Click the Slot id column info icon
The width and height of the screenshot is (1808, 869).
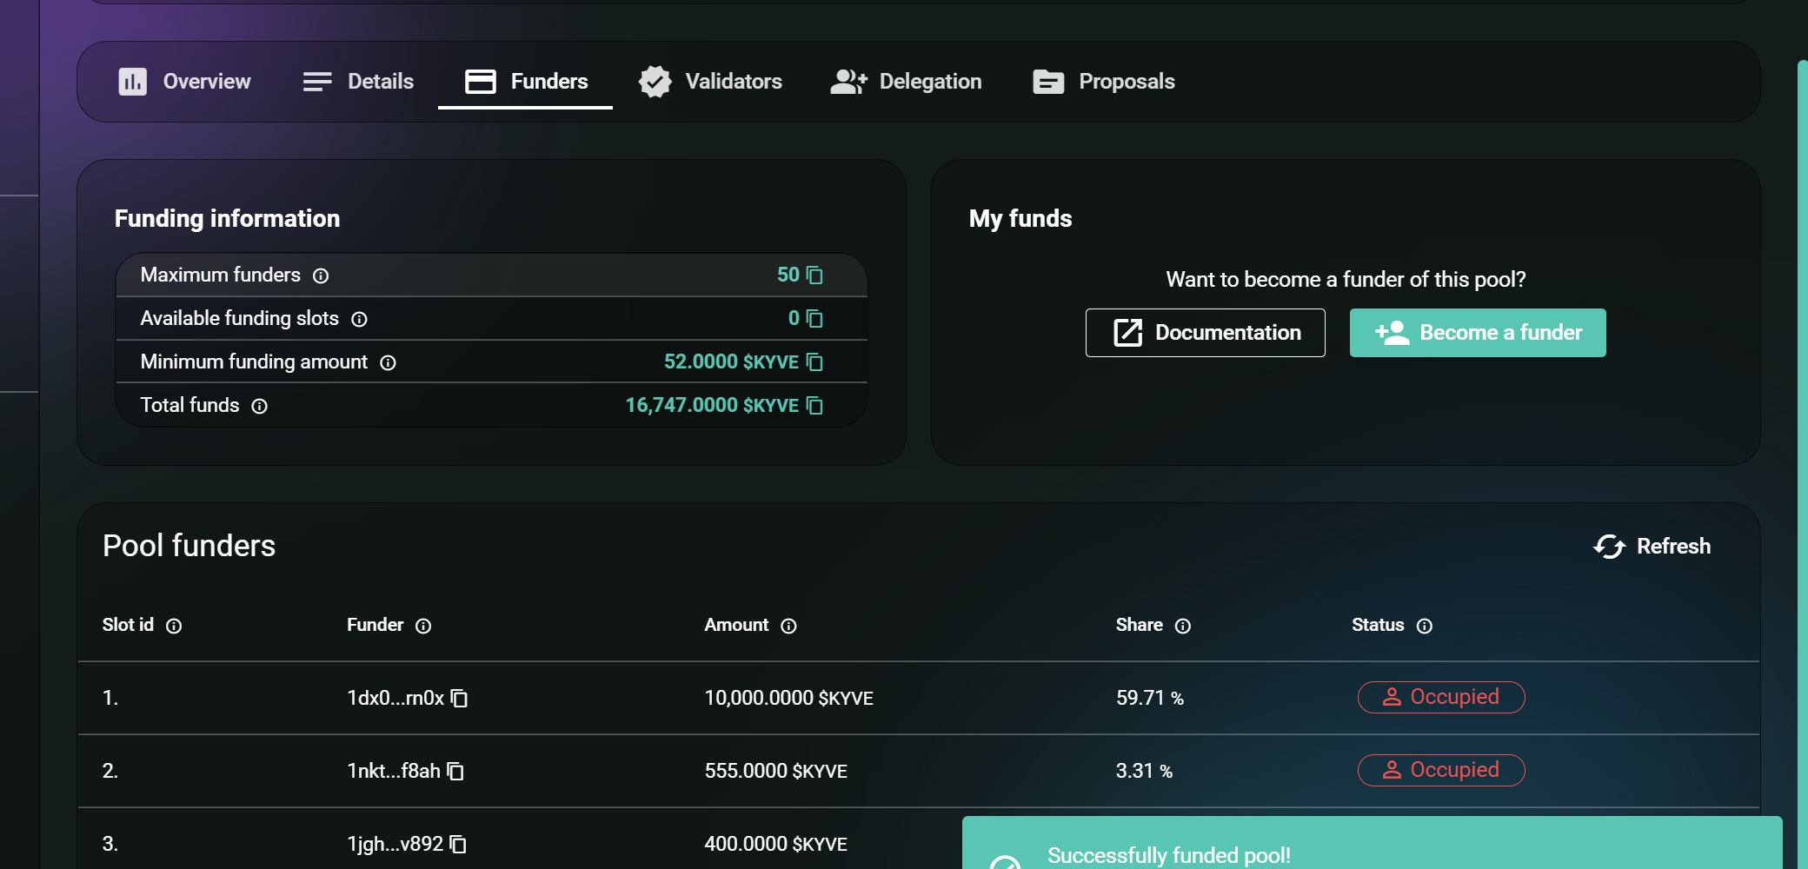pos(174,627)
